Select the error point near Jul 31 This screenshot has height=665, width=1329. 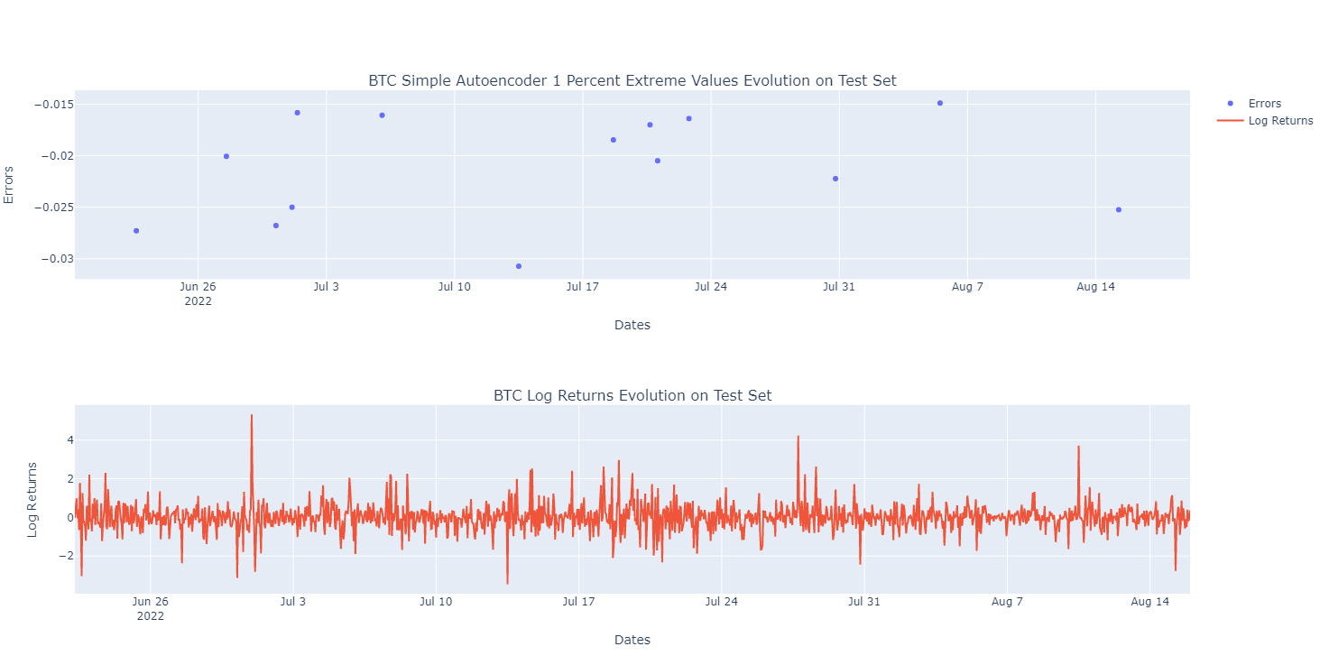[835, 179]
